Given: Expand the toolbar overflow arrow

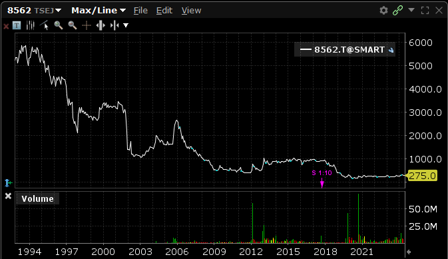Looking at the screenshot, I should coord(126,26).
